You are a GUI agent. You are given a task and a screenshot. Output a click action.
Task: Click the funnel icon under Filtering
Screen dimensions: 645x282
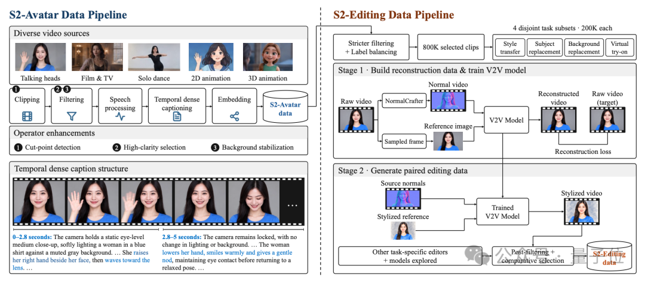pos(72,116)
